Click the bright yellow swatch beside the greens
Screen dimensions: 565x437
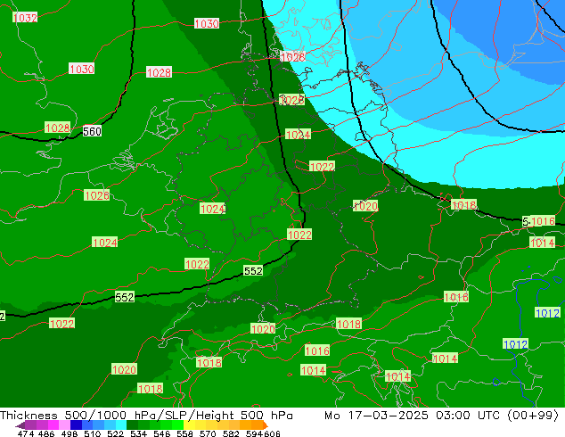(189, 425)
